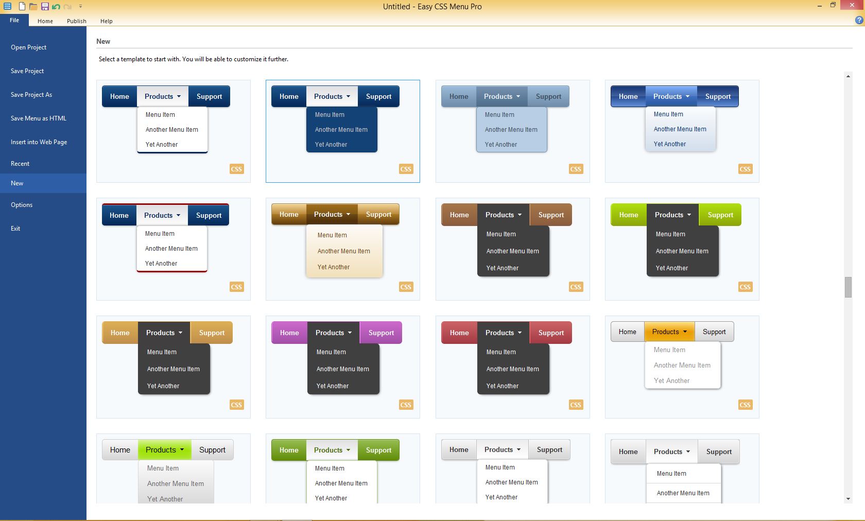Pick the dark blue template with white dropdown

(174, 131)
